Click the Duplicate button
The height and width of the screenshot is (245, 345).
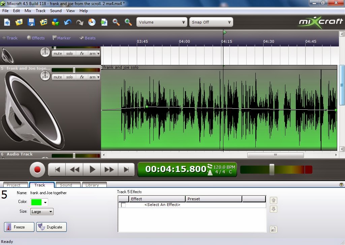pyautogui.click(x=52, y=227)
